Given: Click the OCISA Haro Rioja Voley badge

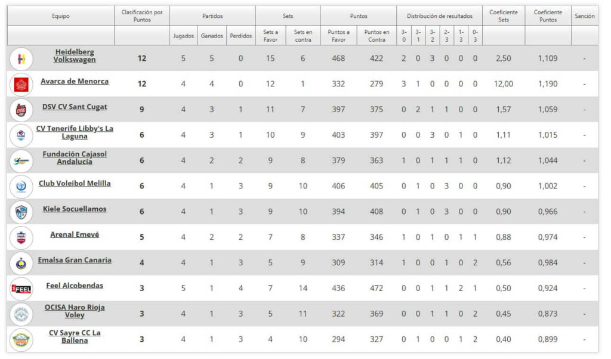Looking at the screenshot, I should 21,311.
